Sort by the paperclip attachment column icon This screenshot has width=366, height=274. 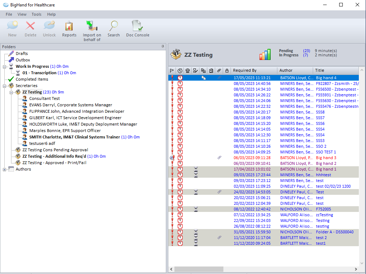point(219,70)
